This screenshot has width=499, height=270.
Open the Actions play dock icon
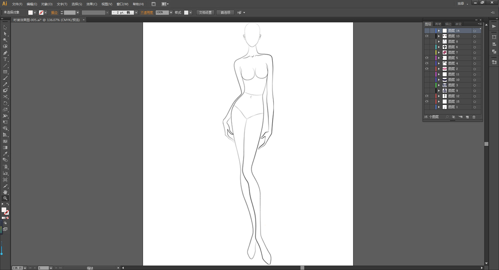[x=494, y=26]
